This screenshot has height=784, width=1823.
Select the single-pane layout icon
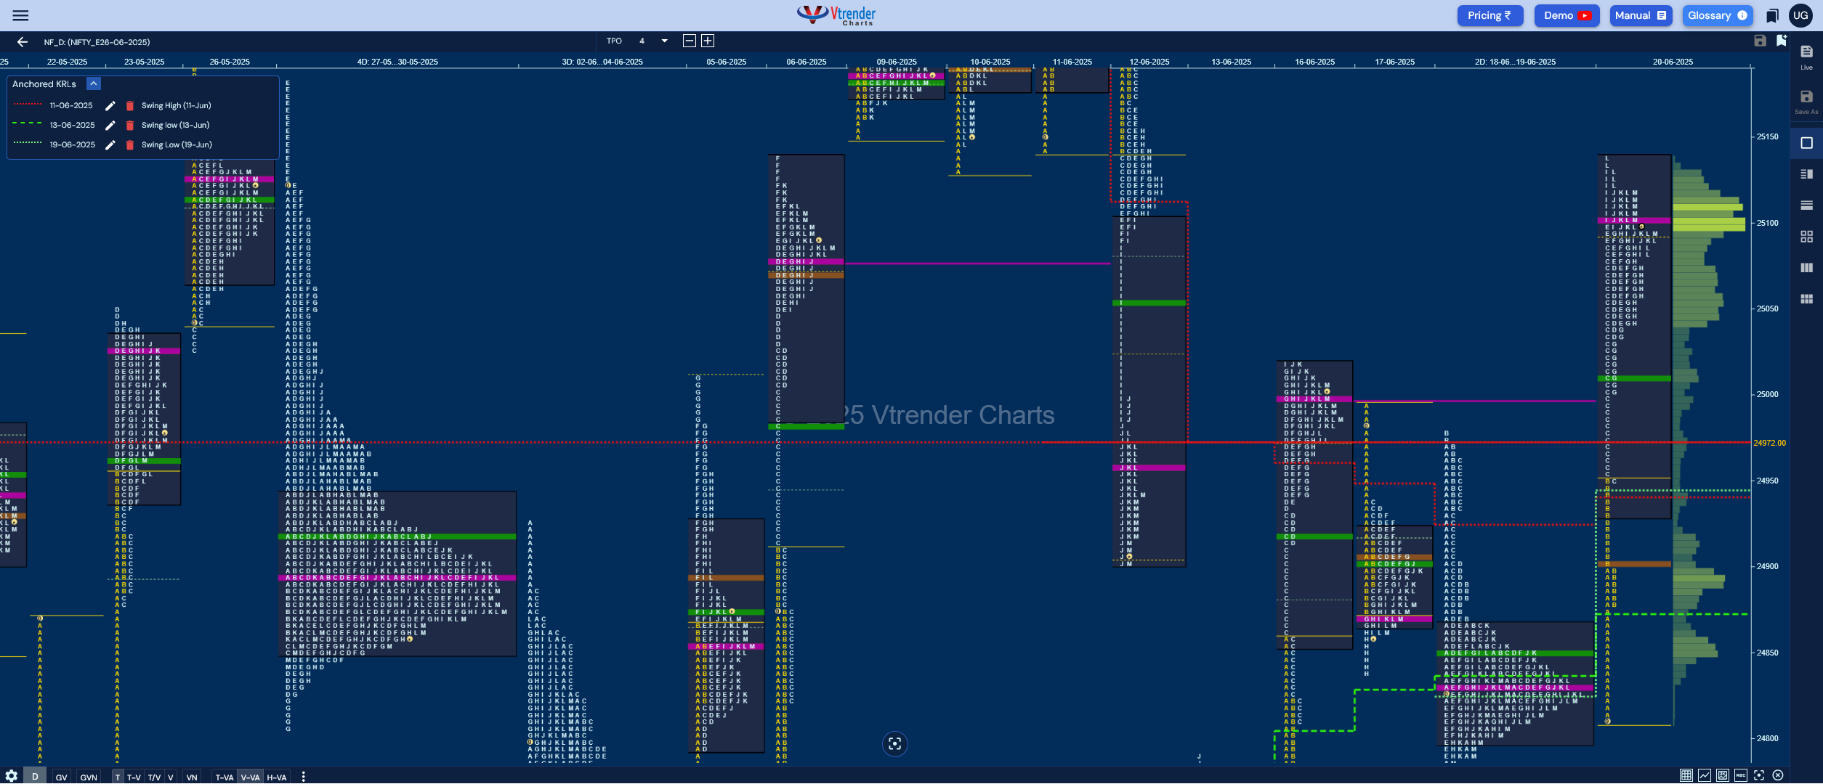[1806, 143]
